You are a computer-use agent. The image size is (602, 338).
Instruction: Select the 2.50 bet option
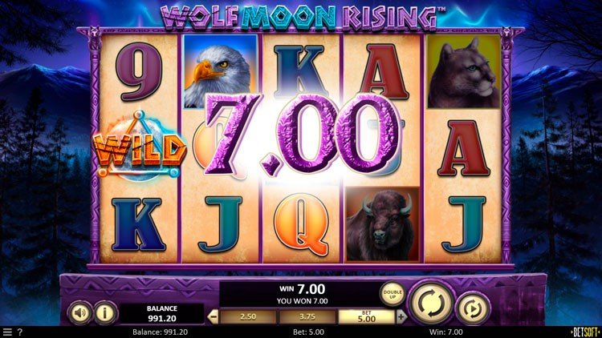(248, 317)
